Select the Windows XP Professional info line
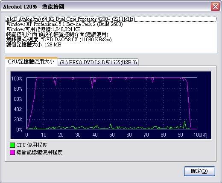The image size is (222, 183). click(65, 24)
